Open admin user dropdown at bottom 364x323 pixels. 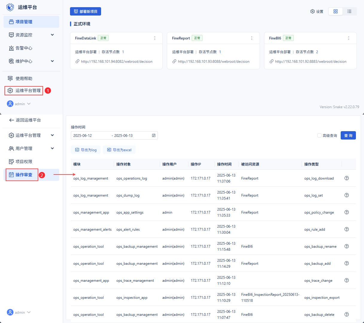tap(19, 312)
